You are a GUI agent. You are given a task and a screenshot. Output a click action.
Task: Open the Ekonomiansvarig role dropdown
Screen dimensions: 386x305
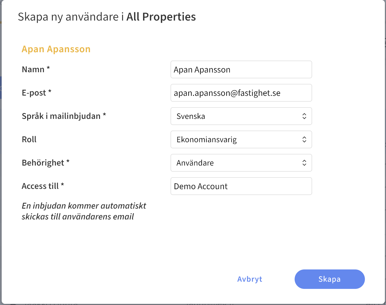coord(241,139)
